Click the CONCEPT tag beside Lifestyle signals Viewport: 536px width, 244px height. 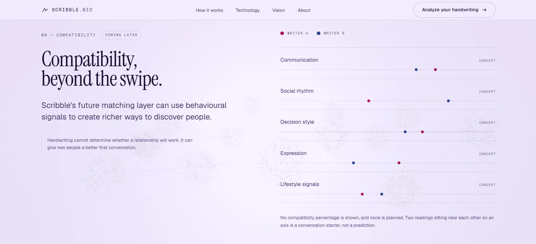click(487, 185)
